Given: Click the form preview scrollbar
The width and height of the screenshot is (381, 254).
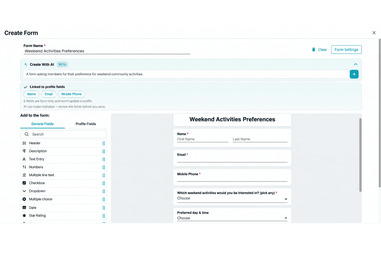Looking at the screenshot, I should click(360, 155).
